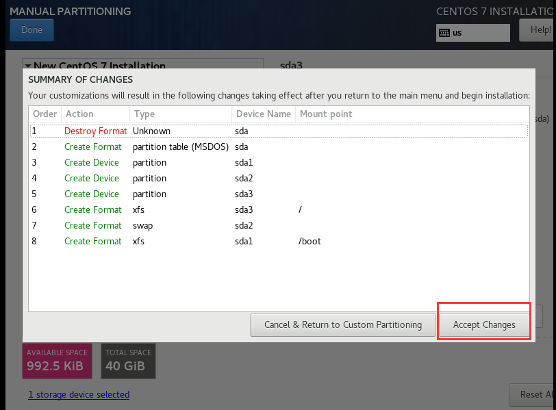Click the MANUAL PARTITIONING heading

coord(71,12)
